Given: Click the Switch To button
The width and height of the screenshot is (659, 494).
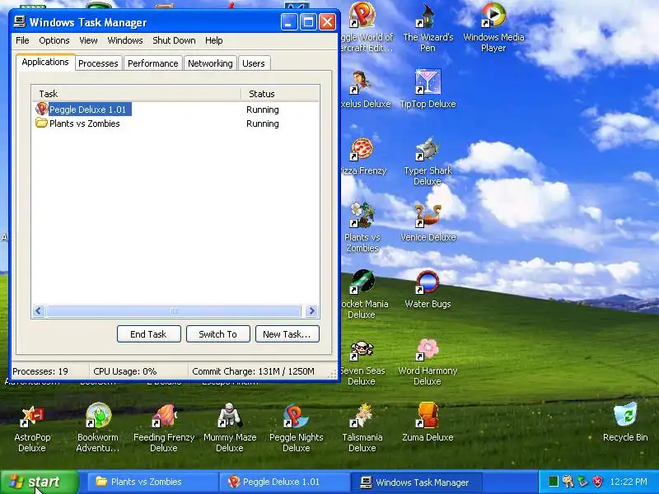Looking at the screenshot, I should 218,334.
